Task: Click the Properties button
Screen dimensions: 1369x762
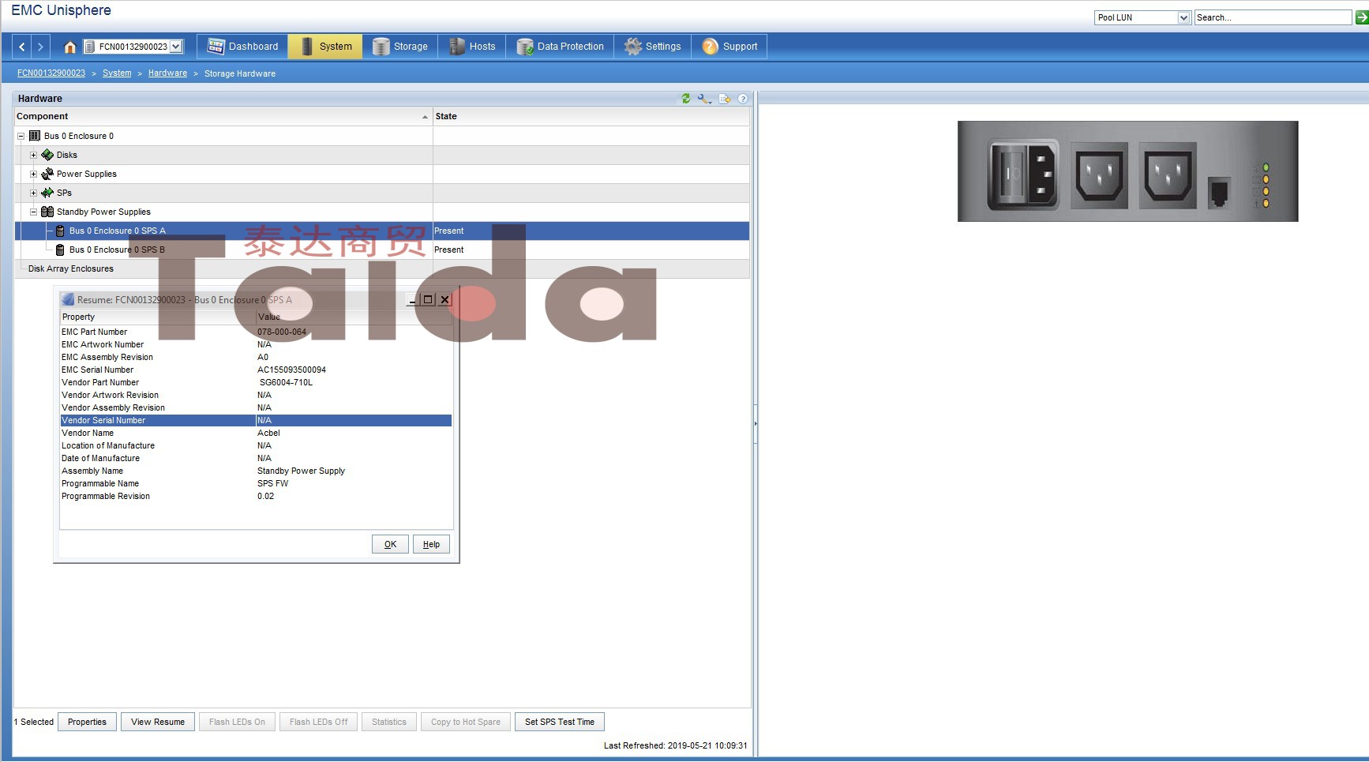Action: [87, 722]
